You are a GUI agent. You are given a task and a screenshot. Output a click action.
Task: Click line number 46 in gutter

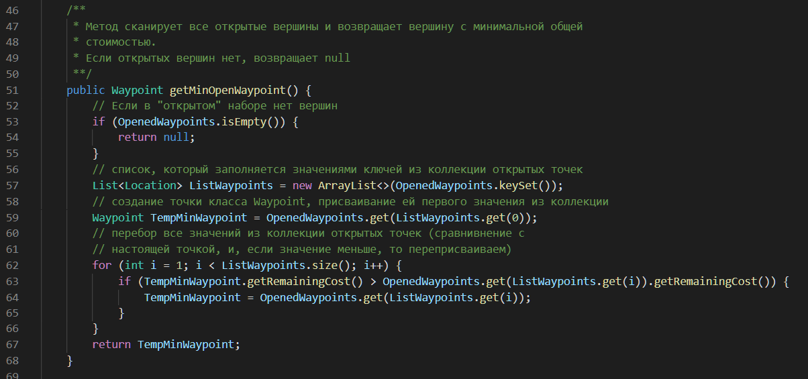pyautogui.click(x=12, y=11)
